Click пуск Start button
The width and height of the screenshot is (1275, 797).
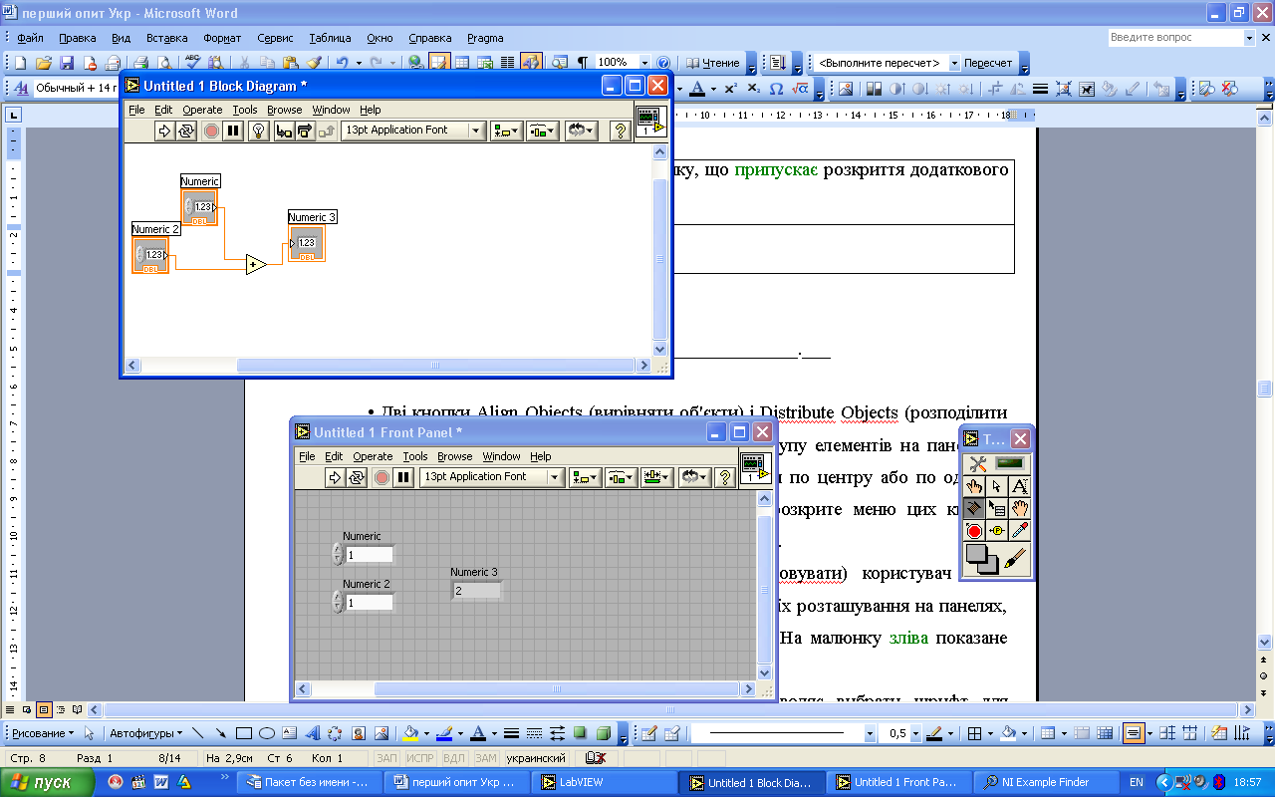click(48, 782)
